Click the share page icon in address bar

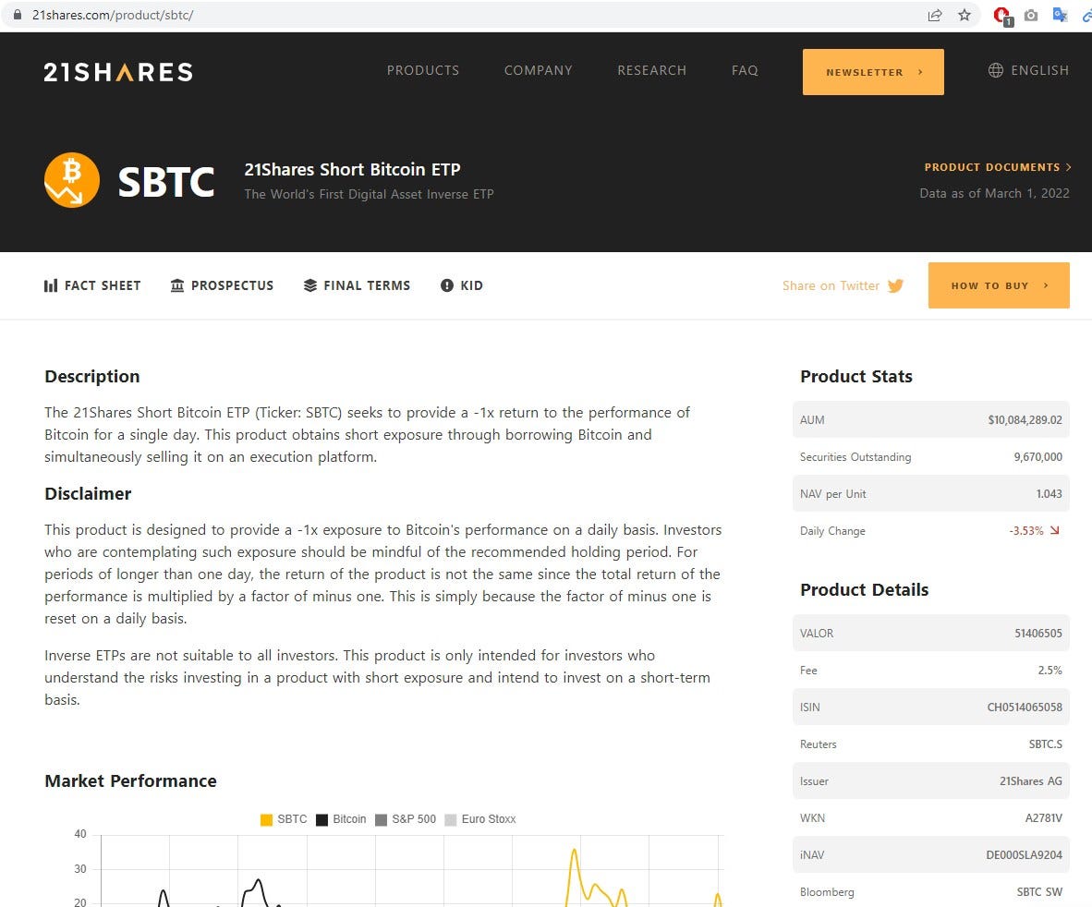[x=935, y=15]
